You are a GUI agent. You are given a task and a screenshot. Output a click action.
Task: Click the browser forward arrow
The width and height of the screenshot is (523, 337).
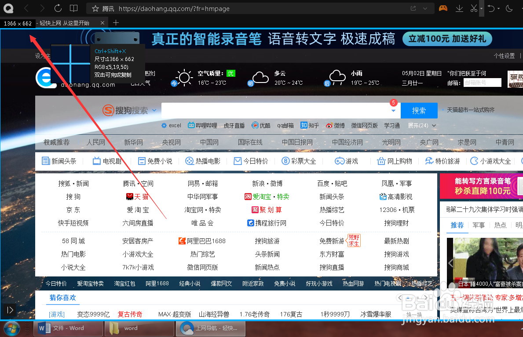coord(42,8)
